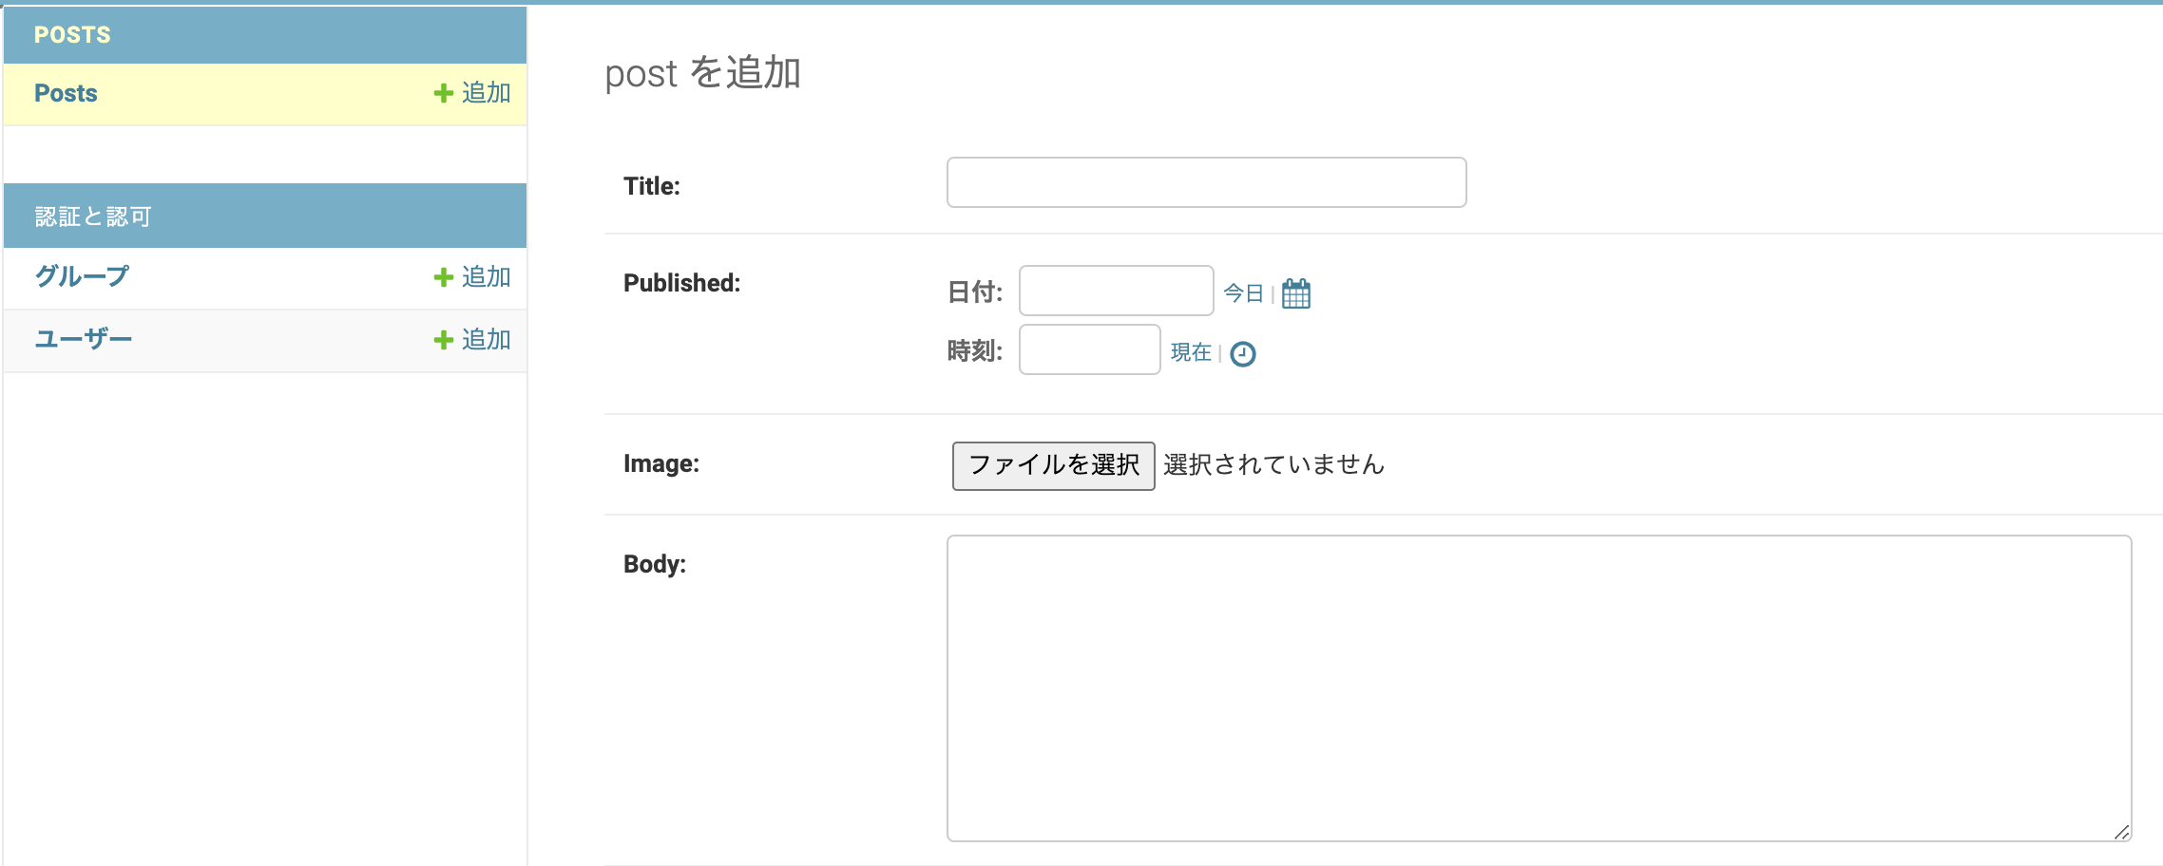2163x866 pixels.
Task: Click the ファイルを選択 file button
Action: click(x=1053, y=465)
